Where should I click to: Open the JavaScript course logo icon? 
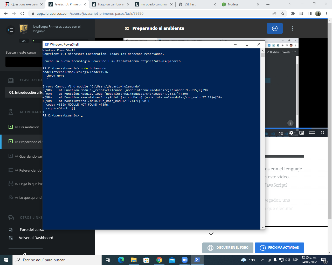tap(24, 29)
